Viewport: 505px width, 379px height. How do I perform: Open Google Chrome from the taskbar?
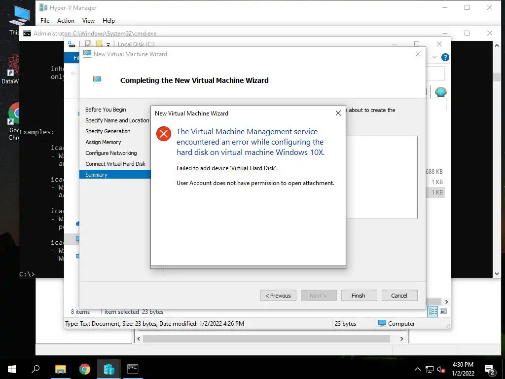tap(85, 369)
